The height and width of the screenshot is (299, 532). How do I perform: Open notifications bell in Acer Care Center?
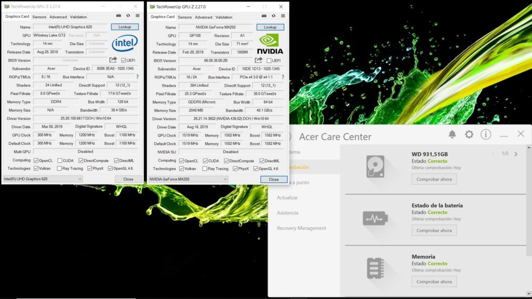(453, 134)
